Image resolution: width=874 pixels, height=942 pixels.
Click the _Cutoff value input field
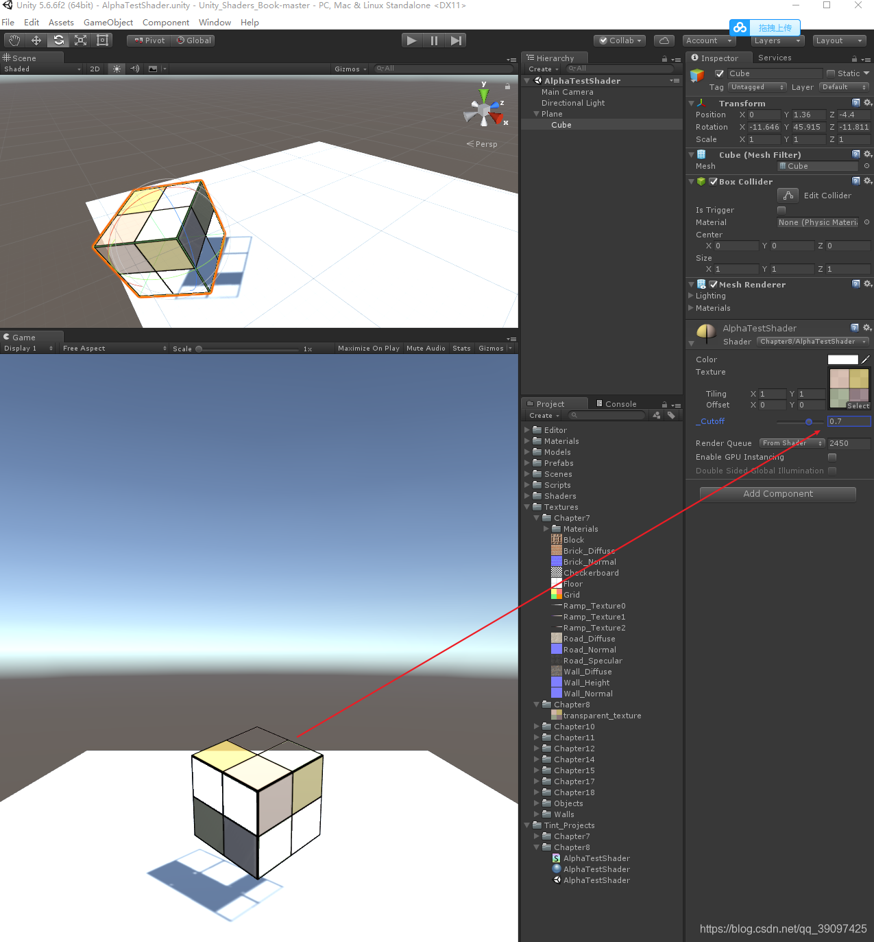[849, 421]
